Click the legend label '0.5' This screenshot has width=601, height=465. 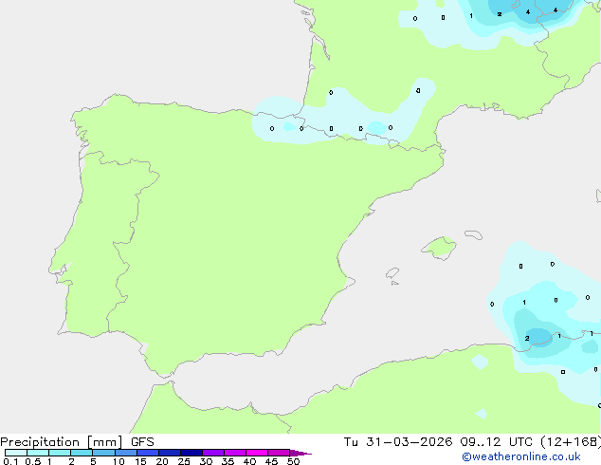[x=33, y=461]
